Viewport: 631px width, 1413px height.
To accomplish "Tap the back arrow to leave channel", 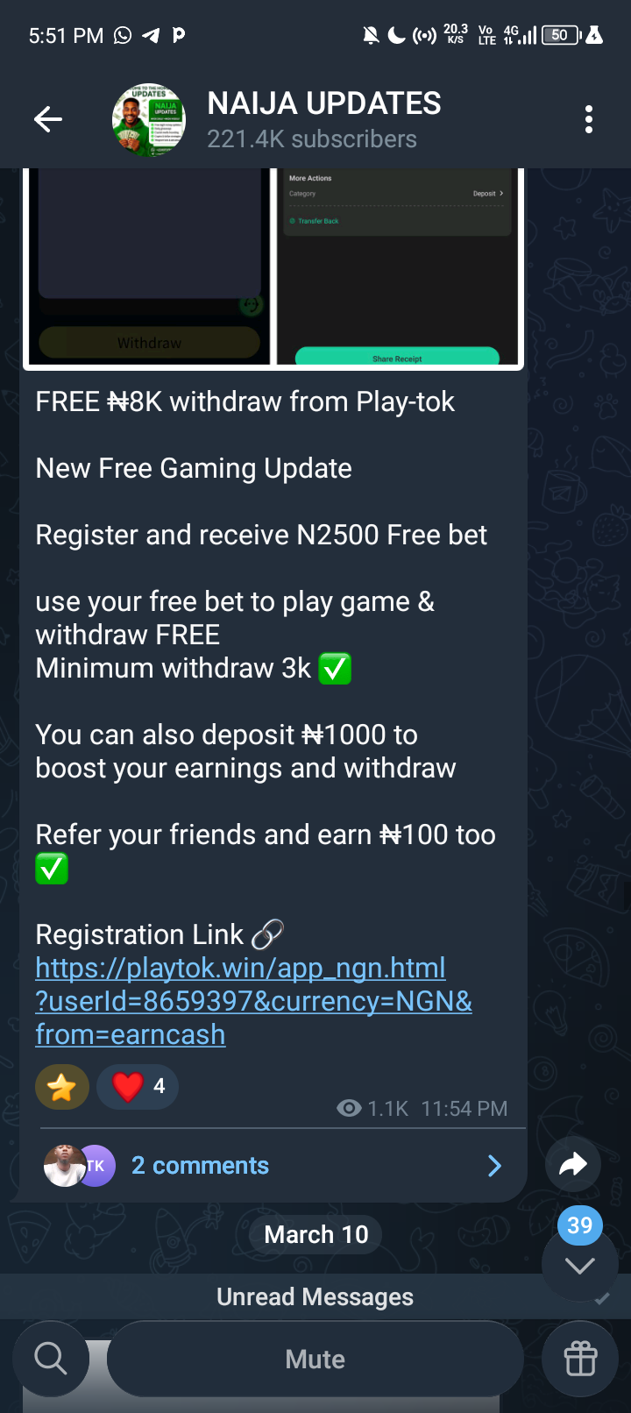I will click(47, 119).
